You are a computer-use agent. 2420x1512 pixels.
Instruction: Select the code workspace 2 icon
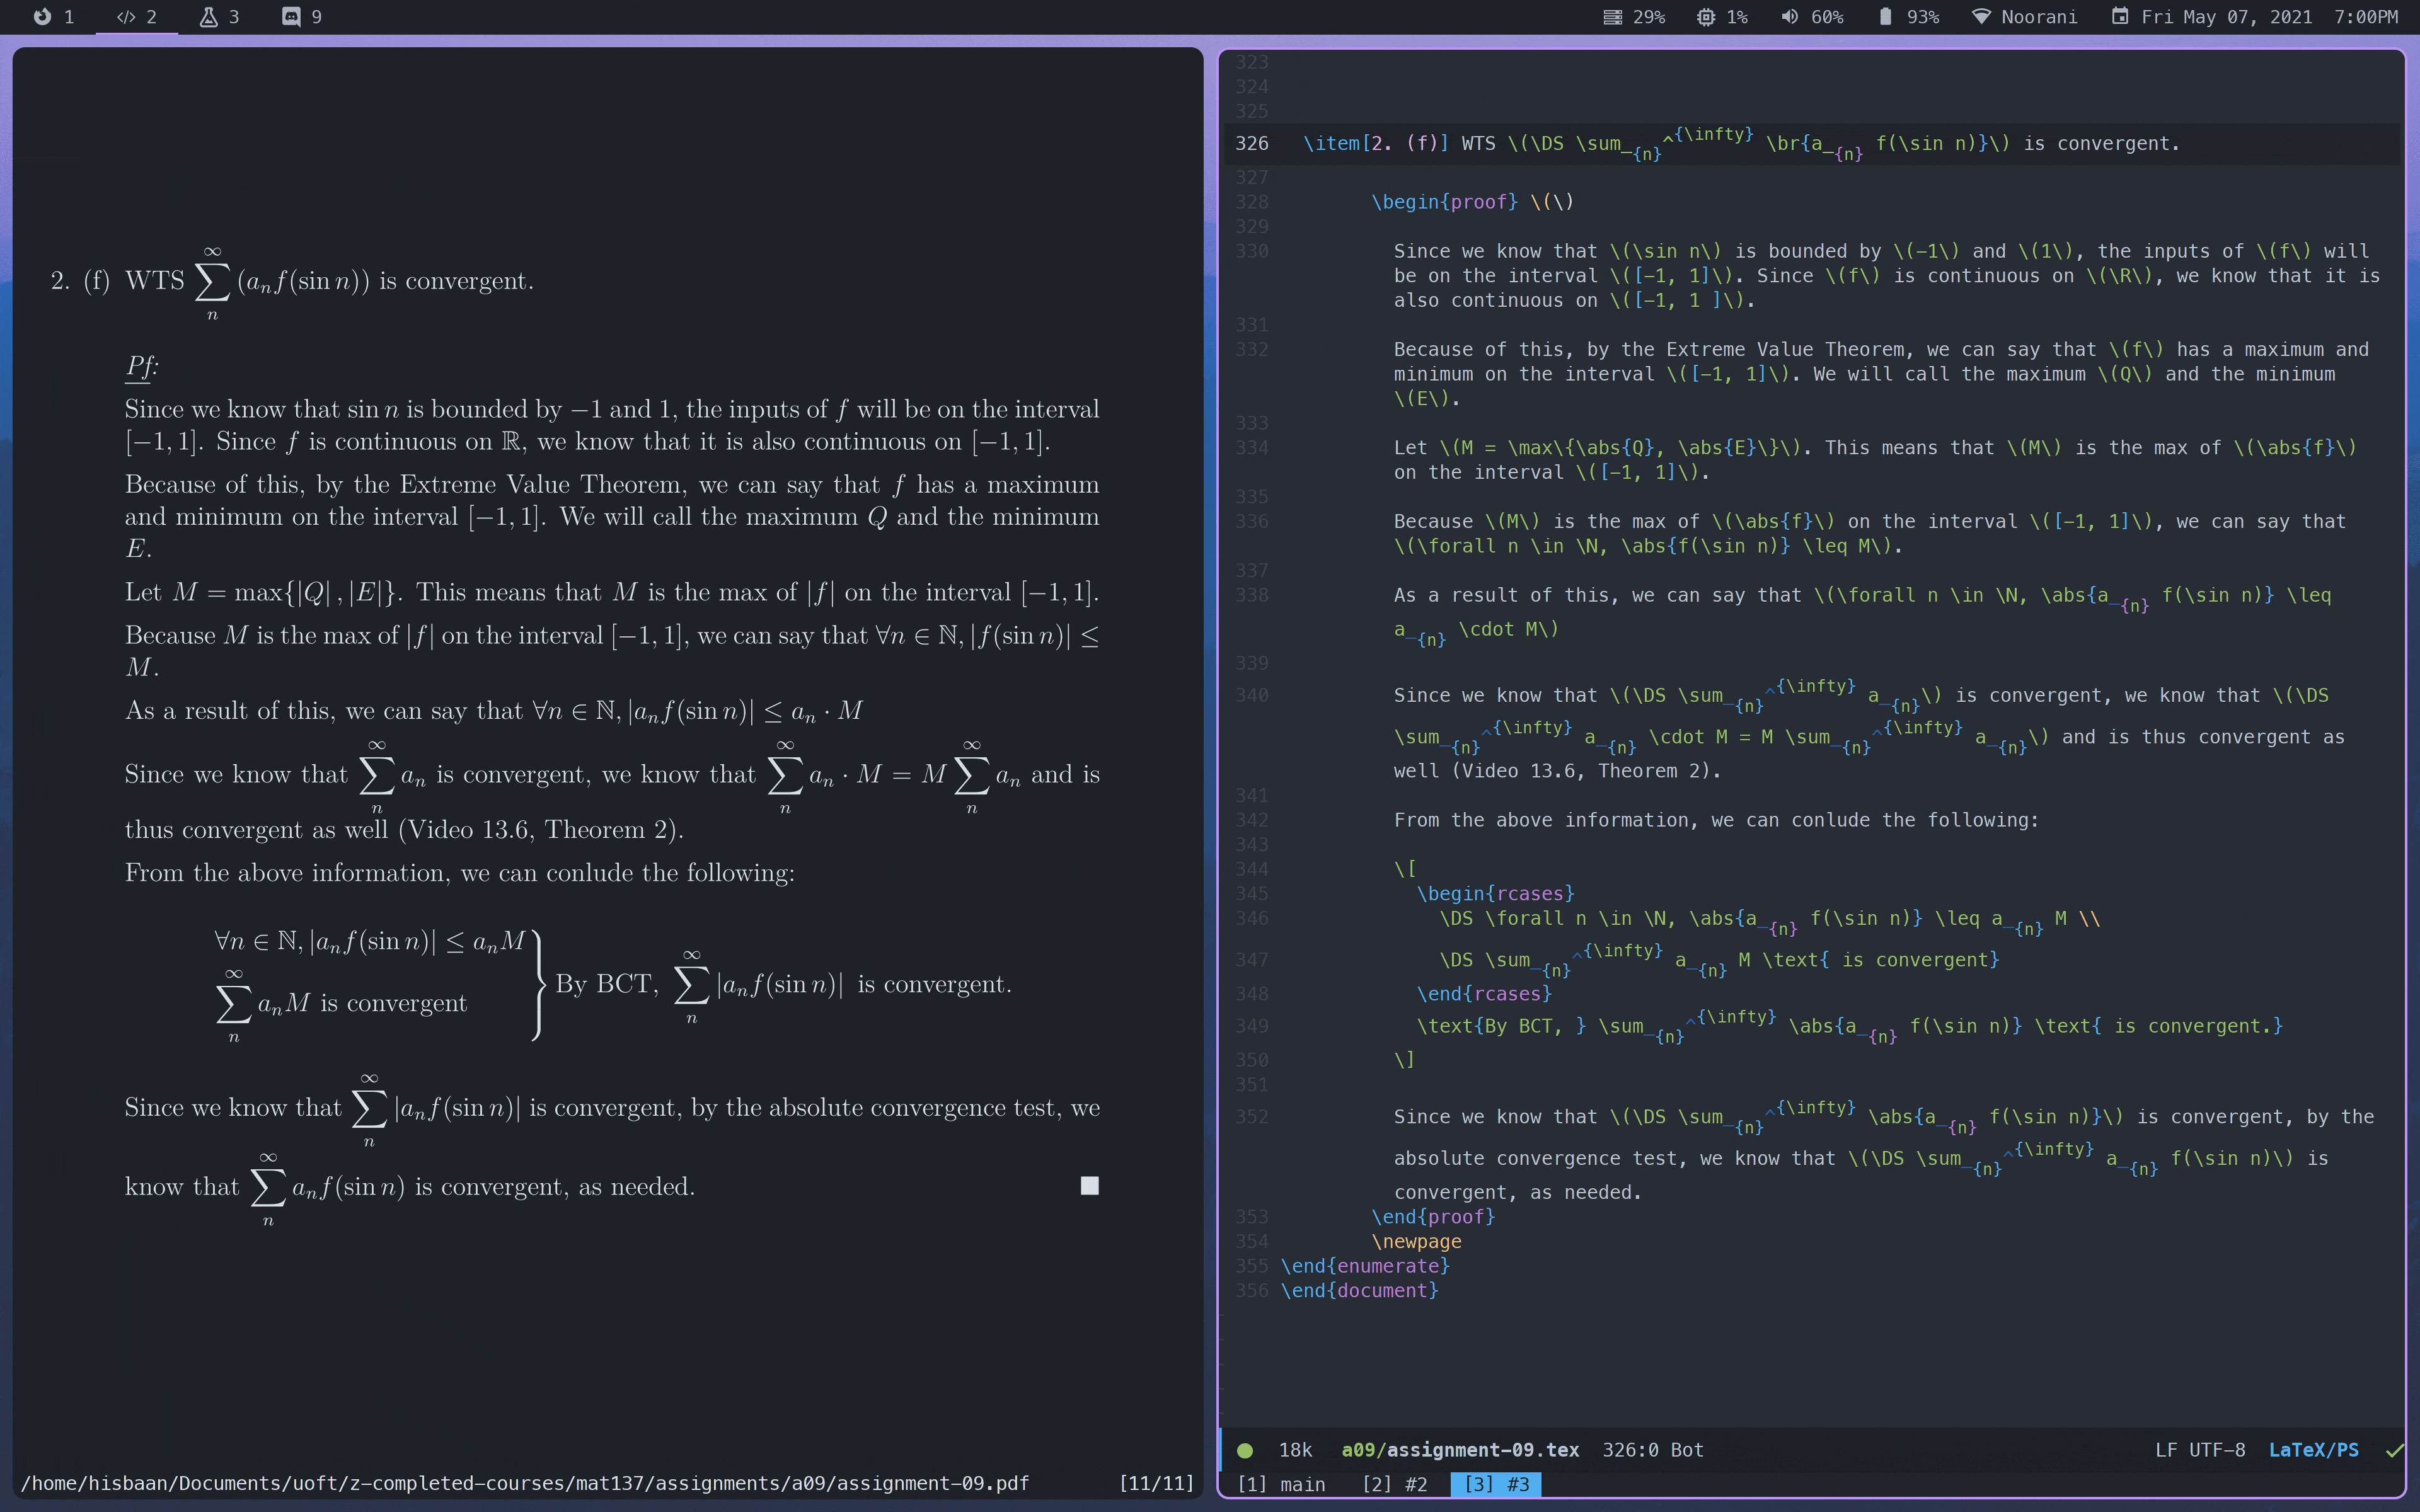(126, 17)
